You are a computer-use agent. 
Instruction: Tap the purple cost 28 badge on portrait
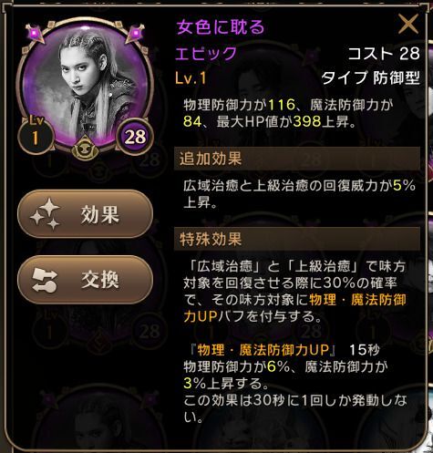point(135,137)
